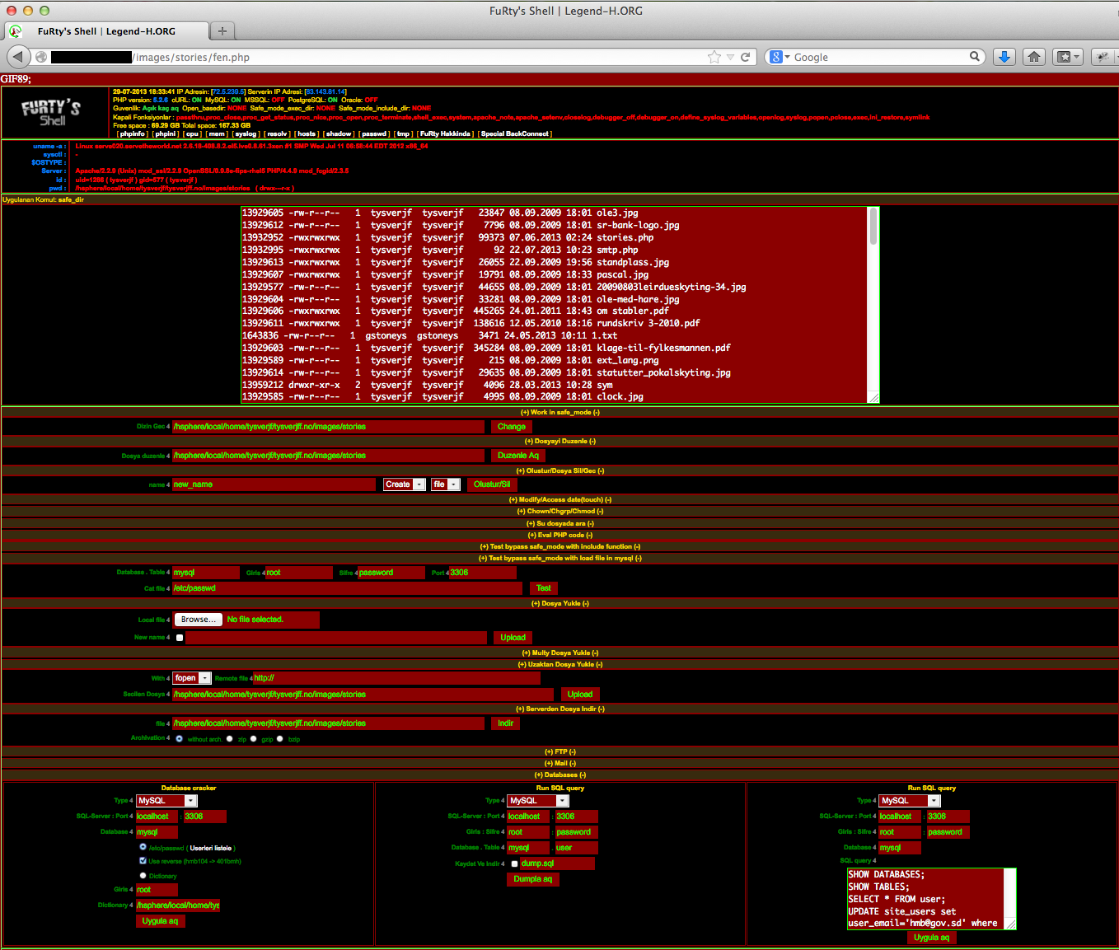Bookmark this page with the star icon
The width and height of the screenshot is (1119, 950).
click(x=714, y=57)
